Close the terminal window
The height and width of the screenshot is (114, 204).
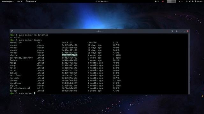[188, 31]
